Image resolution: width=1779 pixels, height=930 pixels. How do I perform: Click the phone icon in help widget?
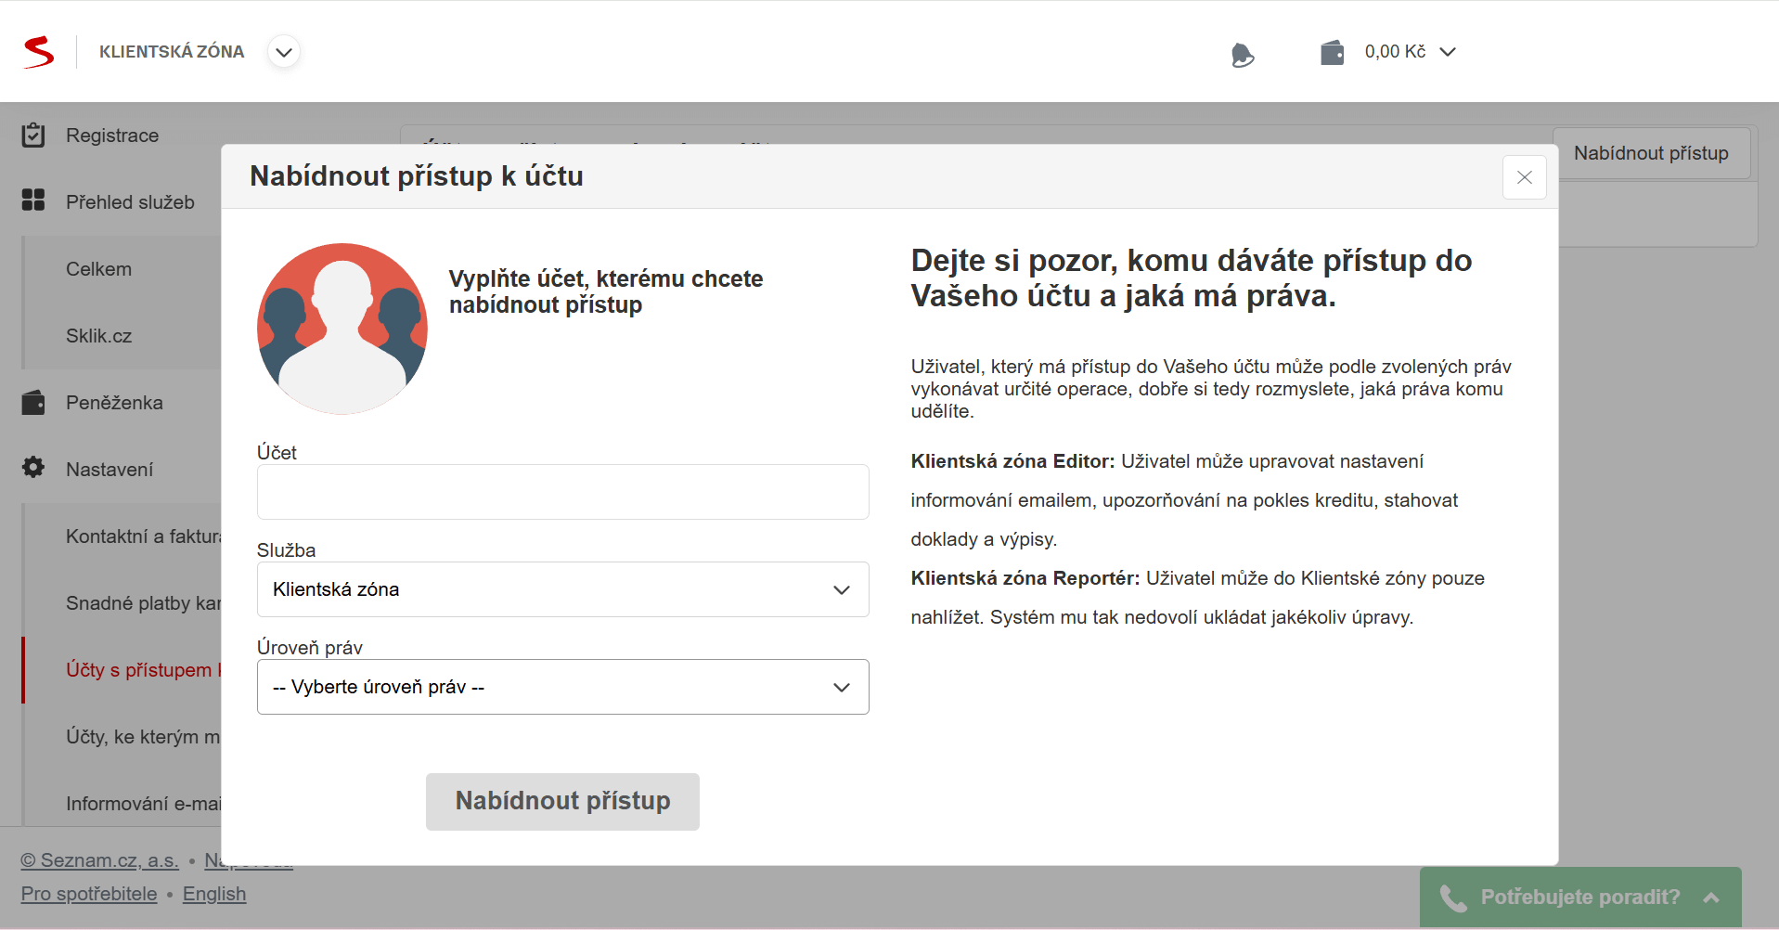(x=1452, y=898)
